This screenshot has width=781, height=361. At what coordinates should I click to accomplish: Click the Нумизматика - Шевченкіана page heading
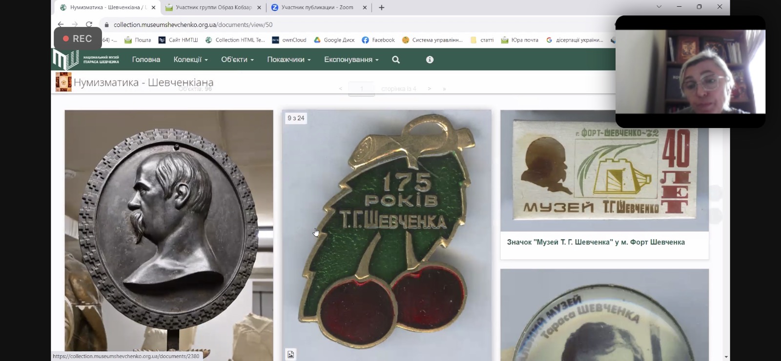pos(144,83)
